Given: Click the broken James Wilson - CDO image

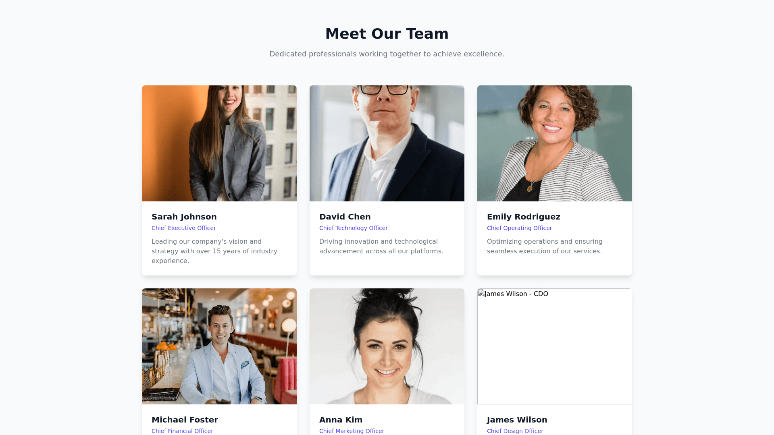Looking at the screenshot, I should coord(555,346).
